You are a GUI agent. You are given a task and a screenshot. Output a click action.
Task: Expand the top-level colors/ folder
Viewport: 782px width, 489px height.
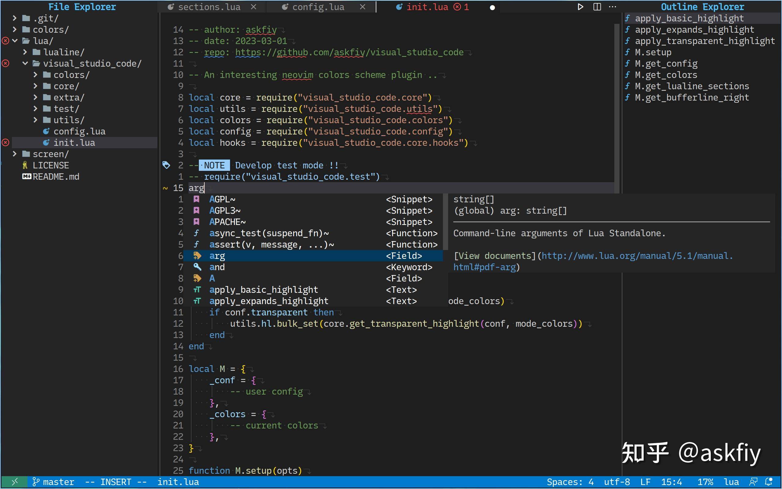[x=15, y=29]
